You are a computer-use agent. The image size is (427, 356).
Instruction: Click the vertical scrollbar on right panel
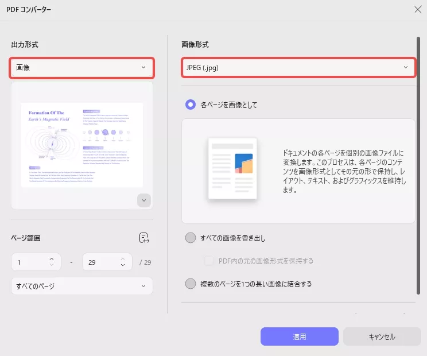[x=418, y=165]
